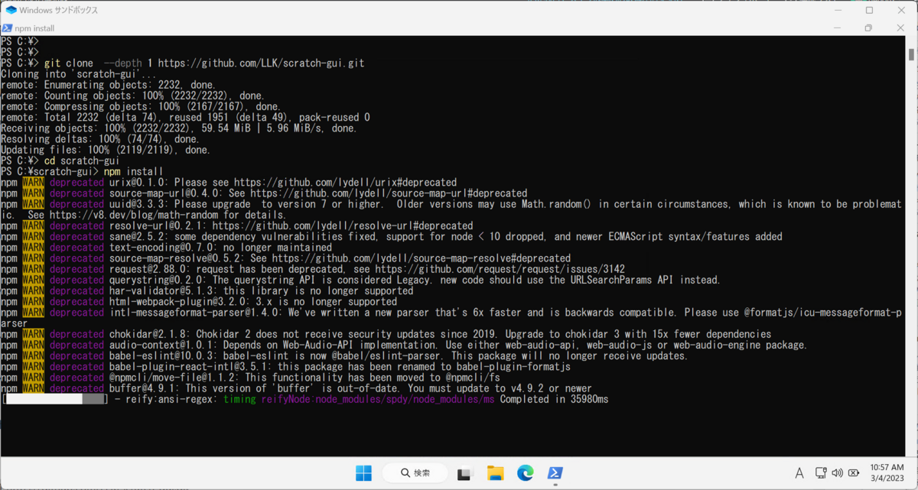This screenshot has height=490, width=918.
Task: Click the Windows Sandbox title bar icon
Action: pos(11,11)
